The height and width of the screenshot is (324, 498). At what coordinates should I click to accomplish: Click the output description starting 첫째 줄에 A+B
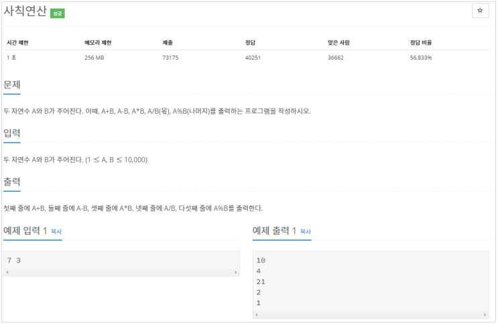(133, 208)
